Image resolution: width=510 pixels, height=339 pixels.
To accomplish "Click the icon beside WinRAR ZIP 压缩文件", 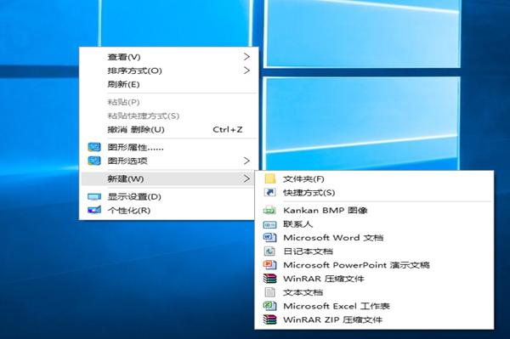I will (x=270, y=319).
